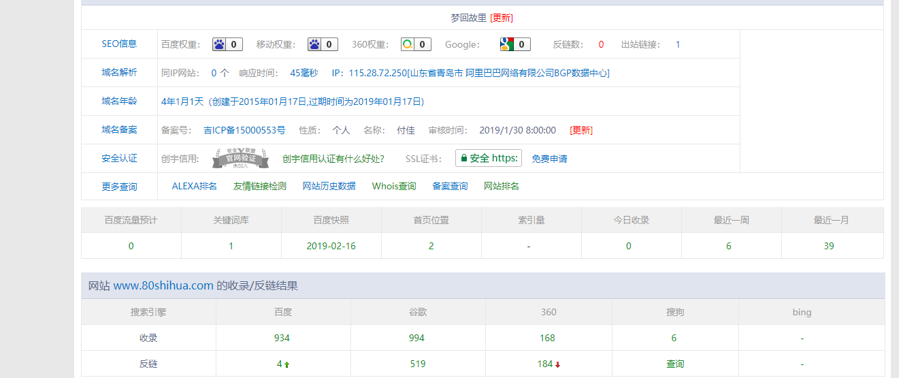899x378 pixels.
Task: Open 友情链接检测 tool
Action: tap(259, 186)
